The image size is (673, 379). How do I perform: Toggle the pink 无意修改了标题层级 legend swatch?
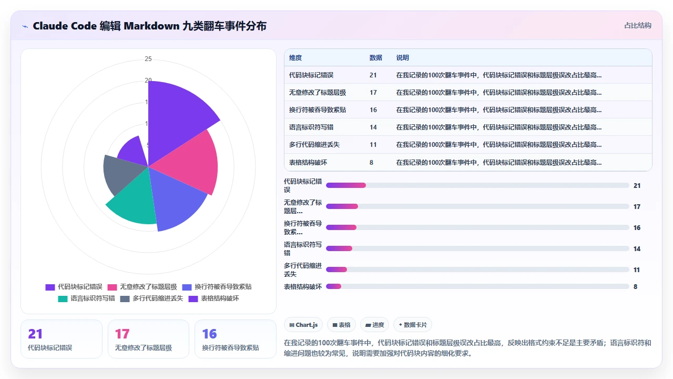coord(112,287)
